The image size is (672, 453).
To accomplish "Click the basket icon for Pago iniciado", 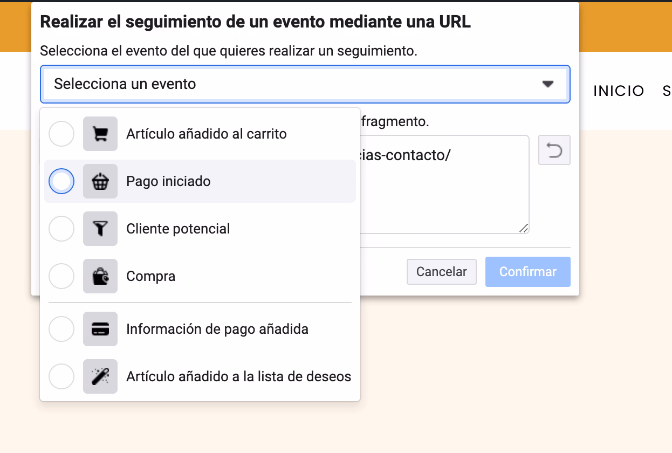I will tap(100, 181).
